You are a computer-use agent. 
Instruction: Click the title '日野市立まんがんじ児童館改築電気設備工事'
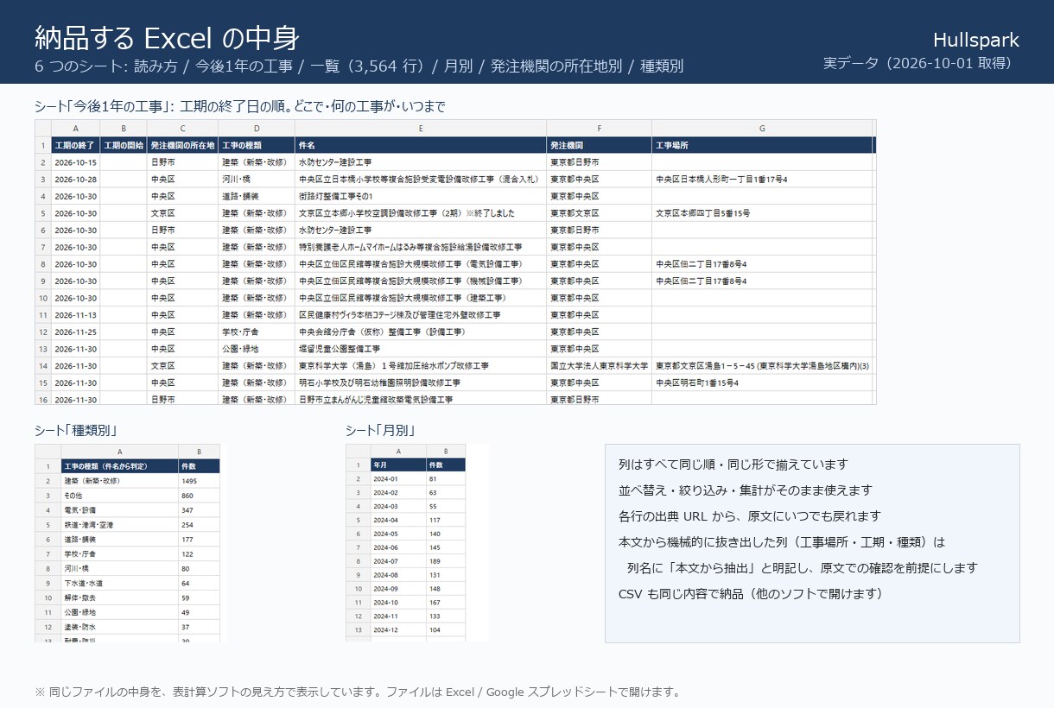pyautogui.click(x=420, y=400)
